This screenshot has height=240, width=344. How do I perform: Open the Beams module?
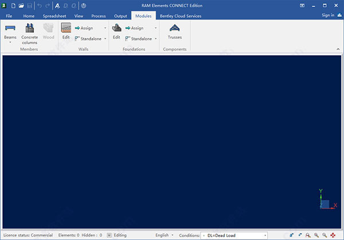pyautogui.click(x=10, y=32)
